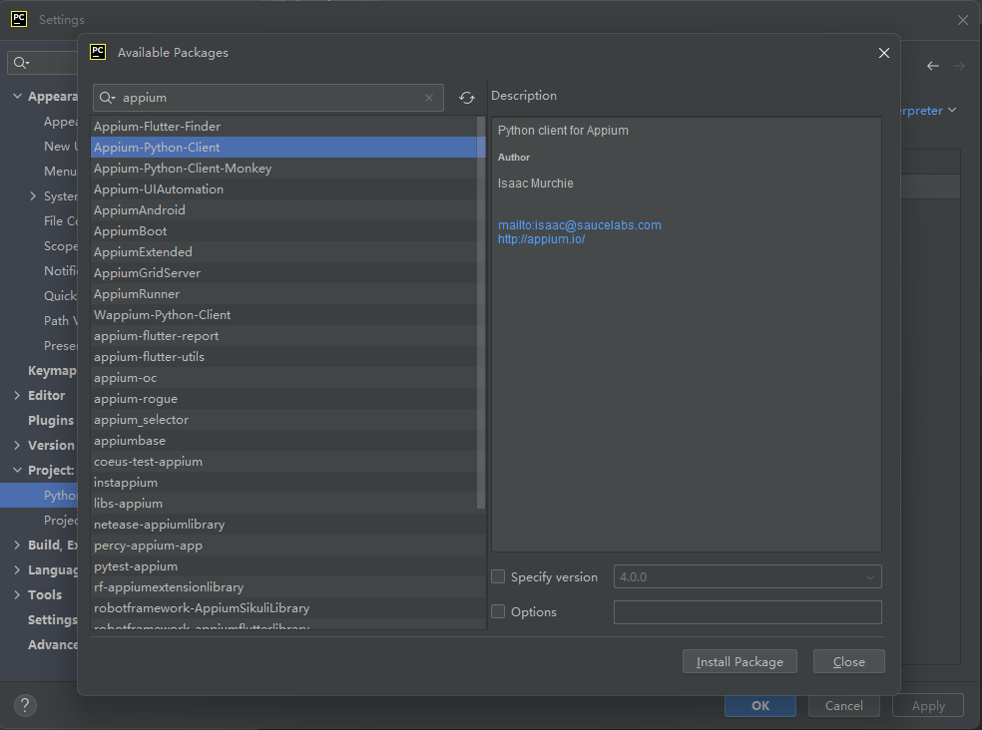982x730 pixels.
Task: Select Plugins in Settings tree
Action: 51,421
